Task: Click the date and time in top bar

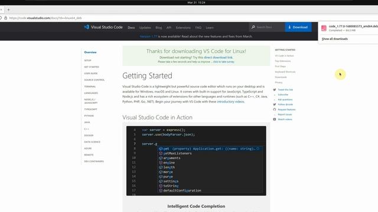Action: (x=196, y=2)
